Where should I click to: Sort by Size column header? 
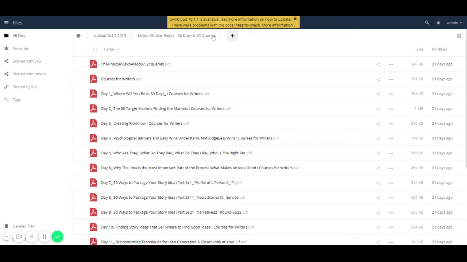click(x=420, y=49)
